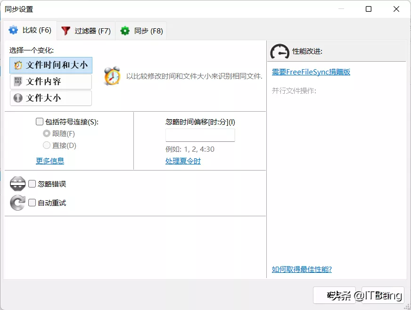Open 需要FreeFileSync捐赠版 link
The image size is (411, 310).
click(311, 72)
